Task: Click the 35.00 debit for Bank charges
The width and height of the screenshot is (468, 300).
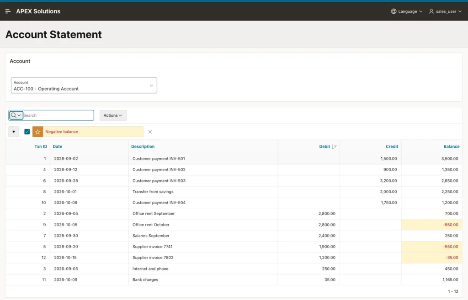Action: (330, 280)
